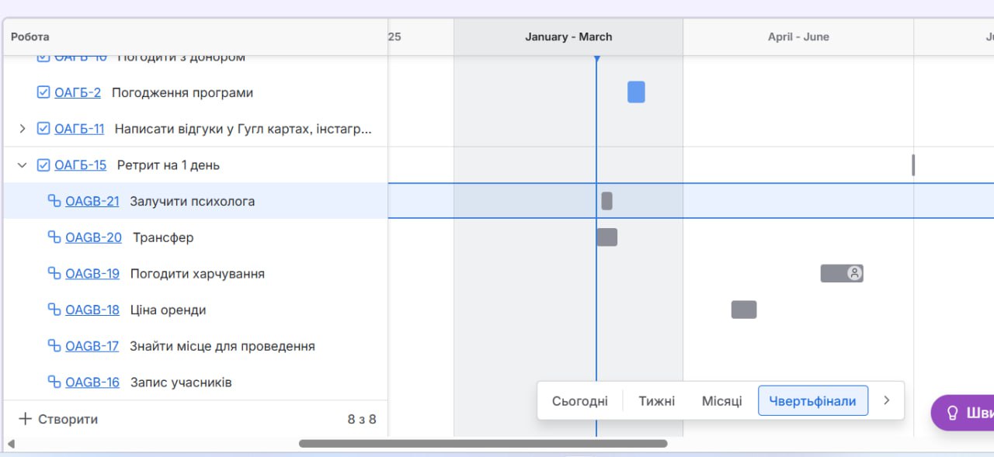Click subtask icon beside OAGB-17

point(54,346)
